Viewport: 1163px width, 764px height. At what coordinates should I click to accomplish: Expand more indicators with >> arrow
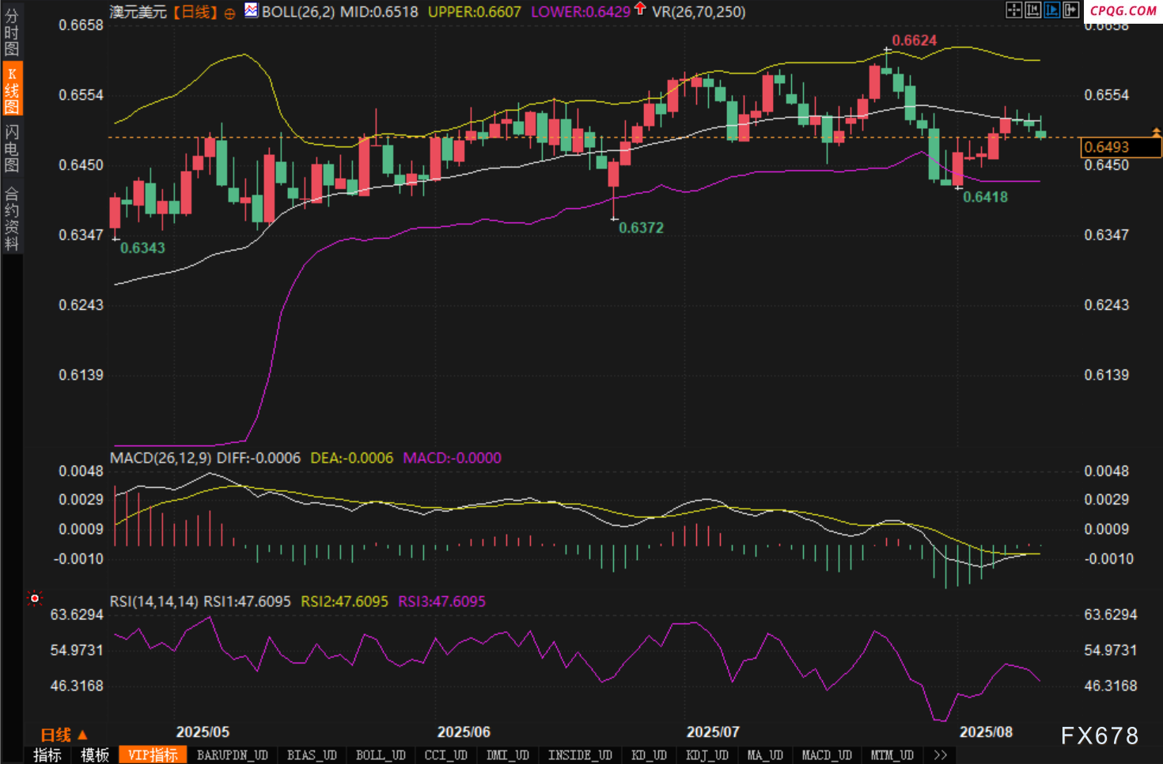click(940, 755)
